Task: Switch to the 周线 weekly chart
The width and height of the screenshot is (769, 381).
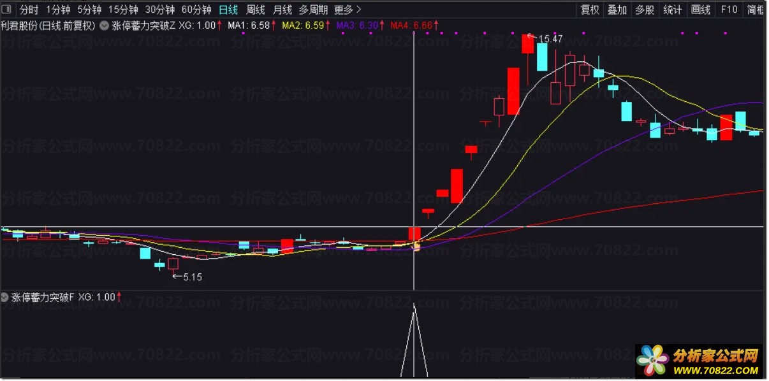Action: pyautogui.click(x=256, y=10)
